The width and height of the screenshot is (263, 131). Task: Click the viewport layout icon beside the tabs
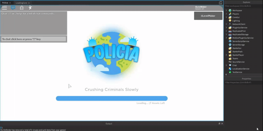click(220, 3)
